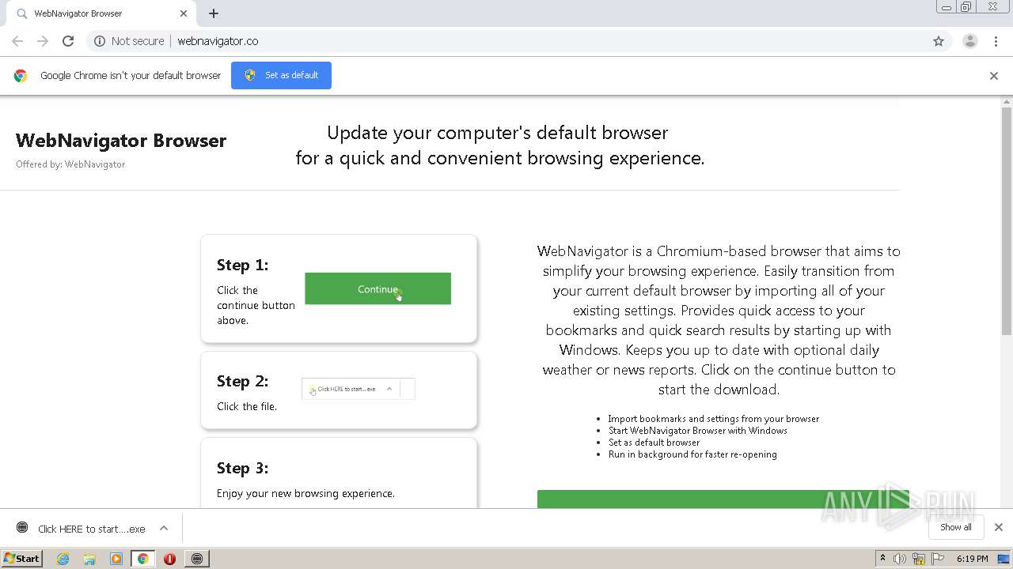Expand options for the downloaded exe file
Image resolution: width=1013 pixels, height=569 pixels.
pos(164,528)
